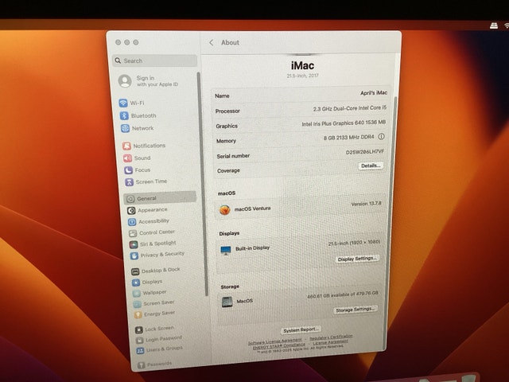
Task: Open Wi-Fi settings icon in sidebar
Action: (x=123, y=103)
